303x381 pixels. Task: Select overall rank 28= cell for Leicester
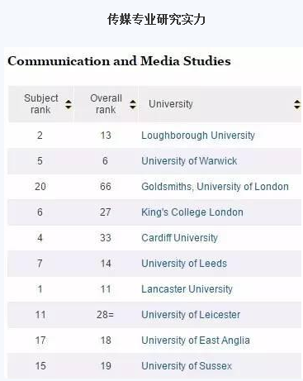[105, 315]
